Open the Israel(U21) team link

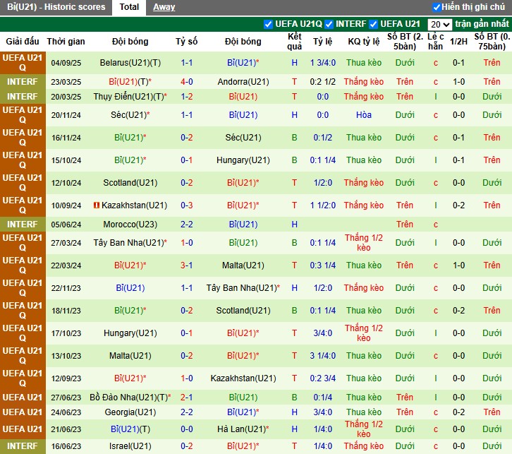pyautogui.click(x=130, y=446)
